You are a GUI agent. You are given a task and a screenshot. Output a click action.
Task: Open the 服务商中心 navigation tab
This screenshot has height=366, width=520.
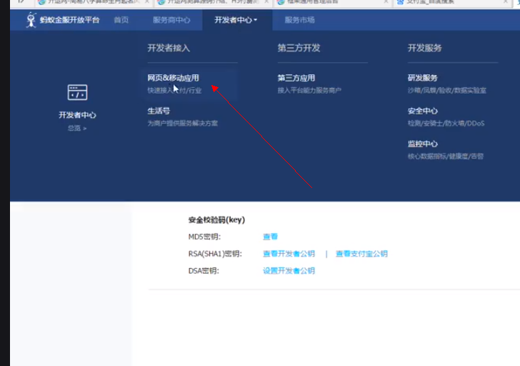coord(171,20)
